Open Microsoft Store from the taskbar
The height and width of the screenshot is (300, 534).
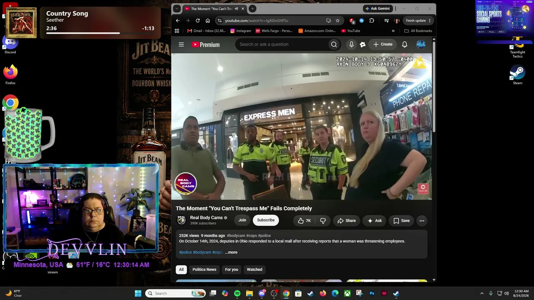(298, 293)
